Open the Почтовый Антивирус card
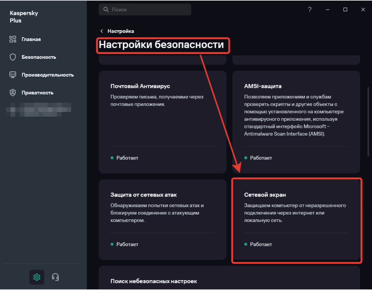Image resolution: width=372 pixels, height=290 pixels. (x=162, y=122)
